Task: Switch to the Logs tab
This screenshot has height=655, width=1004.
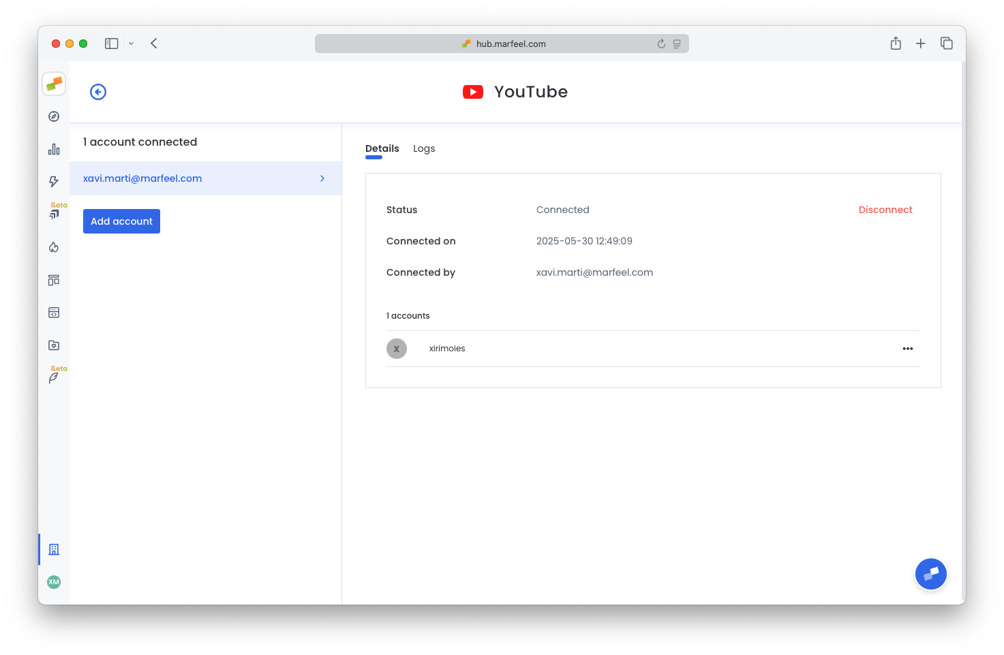Action: [x=424, y=148]
